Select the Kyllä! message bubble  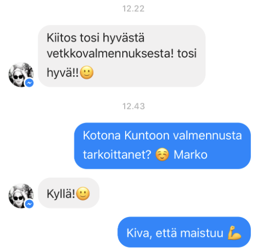click(69, 193)
